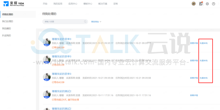Viewport: 220px width, 110px height.
Task: Click the title search input field
Action: click(x=65, y=21)
